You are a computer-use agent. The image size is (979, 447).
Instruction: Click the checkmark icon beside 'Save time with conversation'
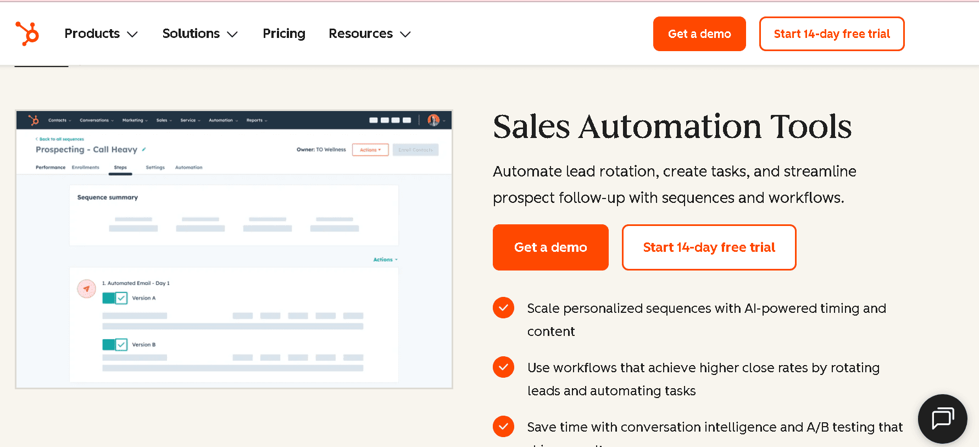503,427
